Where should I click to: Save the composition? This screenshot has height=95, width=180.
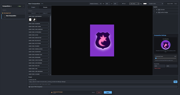[108, 92]
